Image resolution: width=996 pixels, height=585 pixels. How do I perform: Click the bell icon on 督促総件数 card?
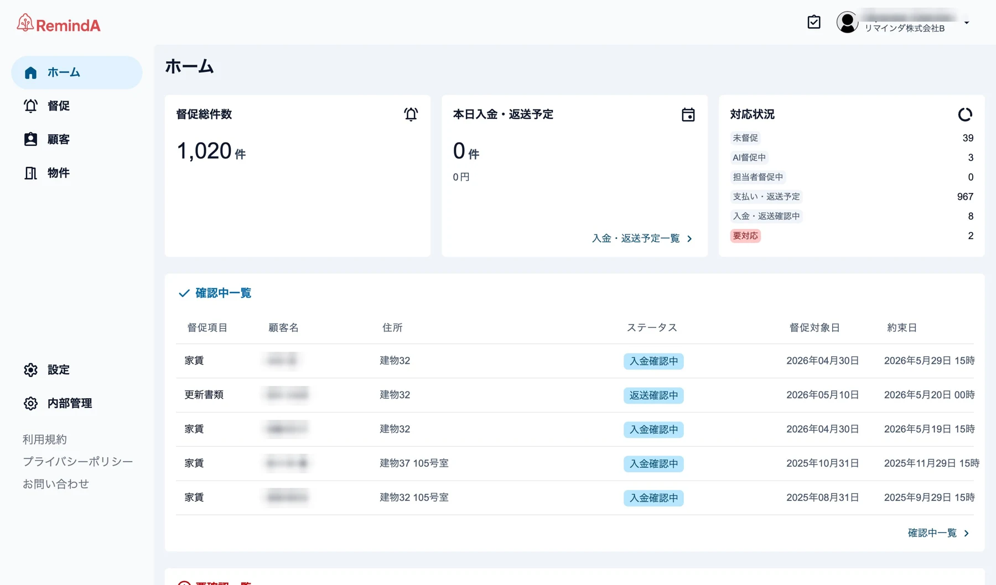pos(411,114)
